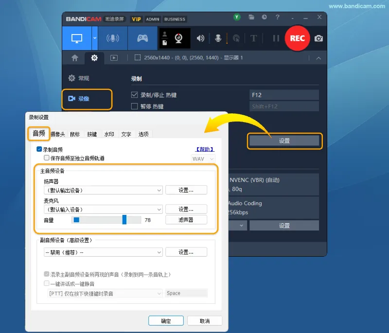The image size is (389, 333).
Task: Click 设置 button next to 扬声器
Action: tap(186, 190)
